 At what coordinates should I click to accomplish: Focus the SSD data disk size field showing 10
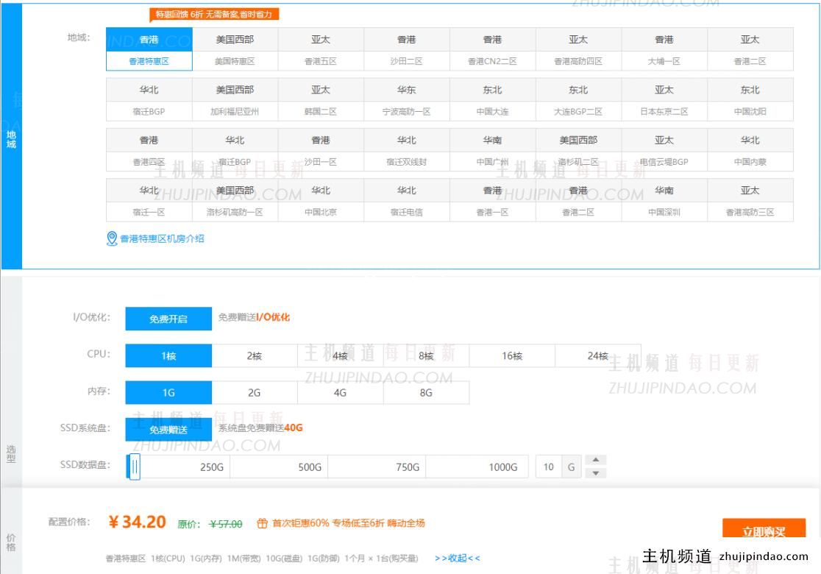click(549, 467)
